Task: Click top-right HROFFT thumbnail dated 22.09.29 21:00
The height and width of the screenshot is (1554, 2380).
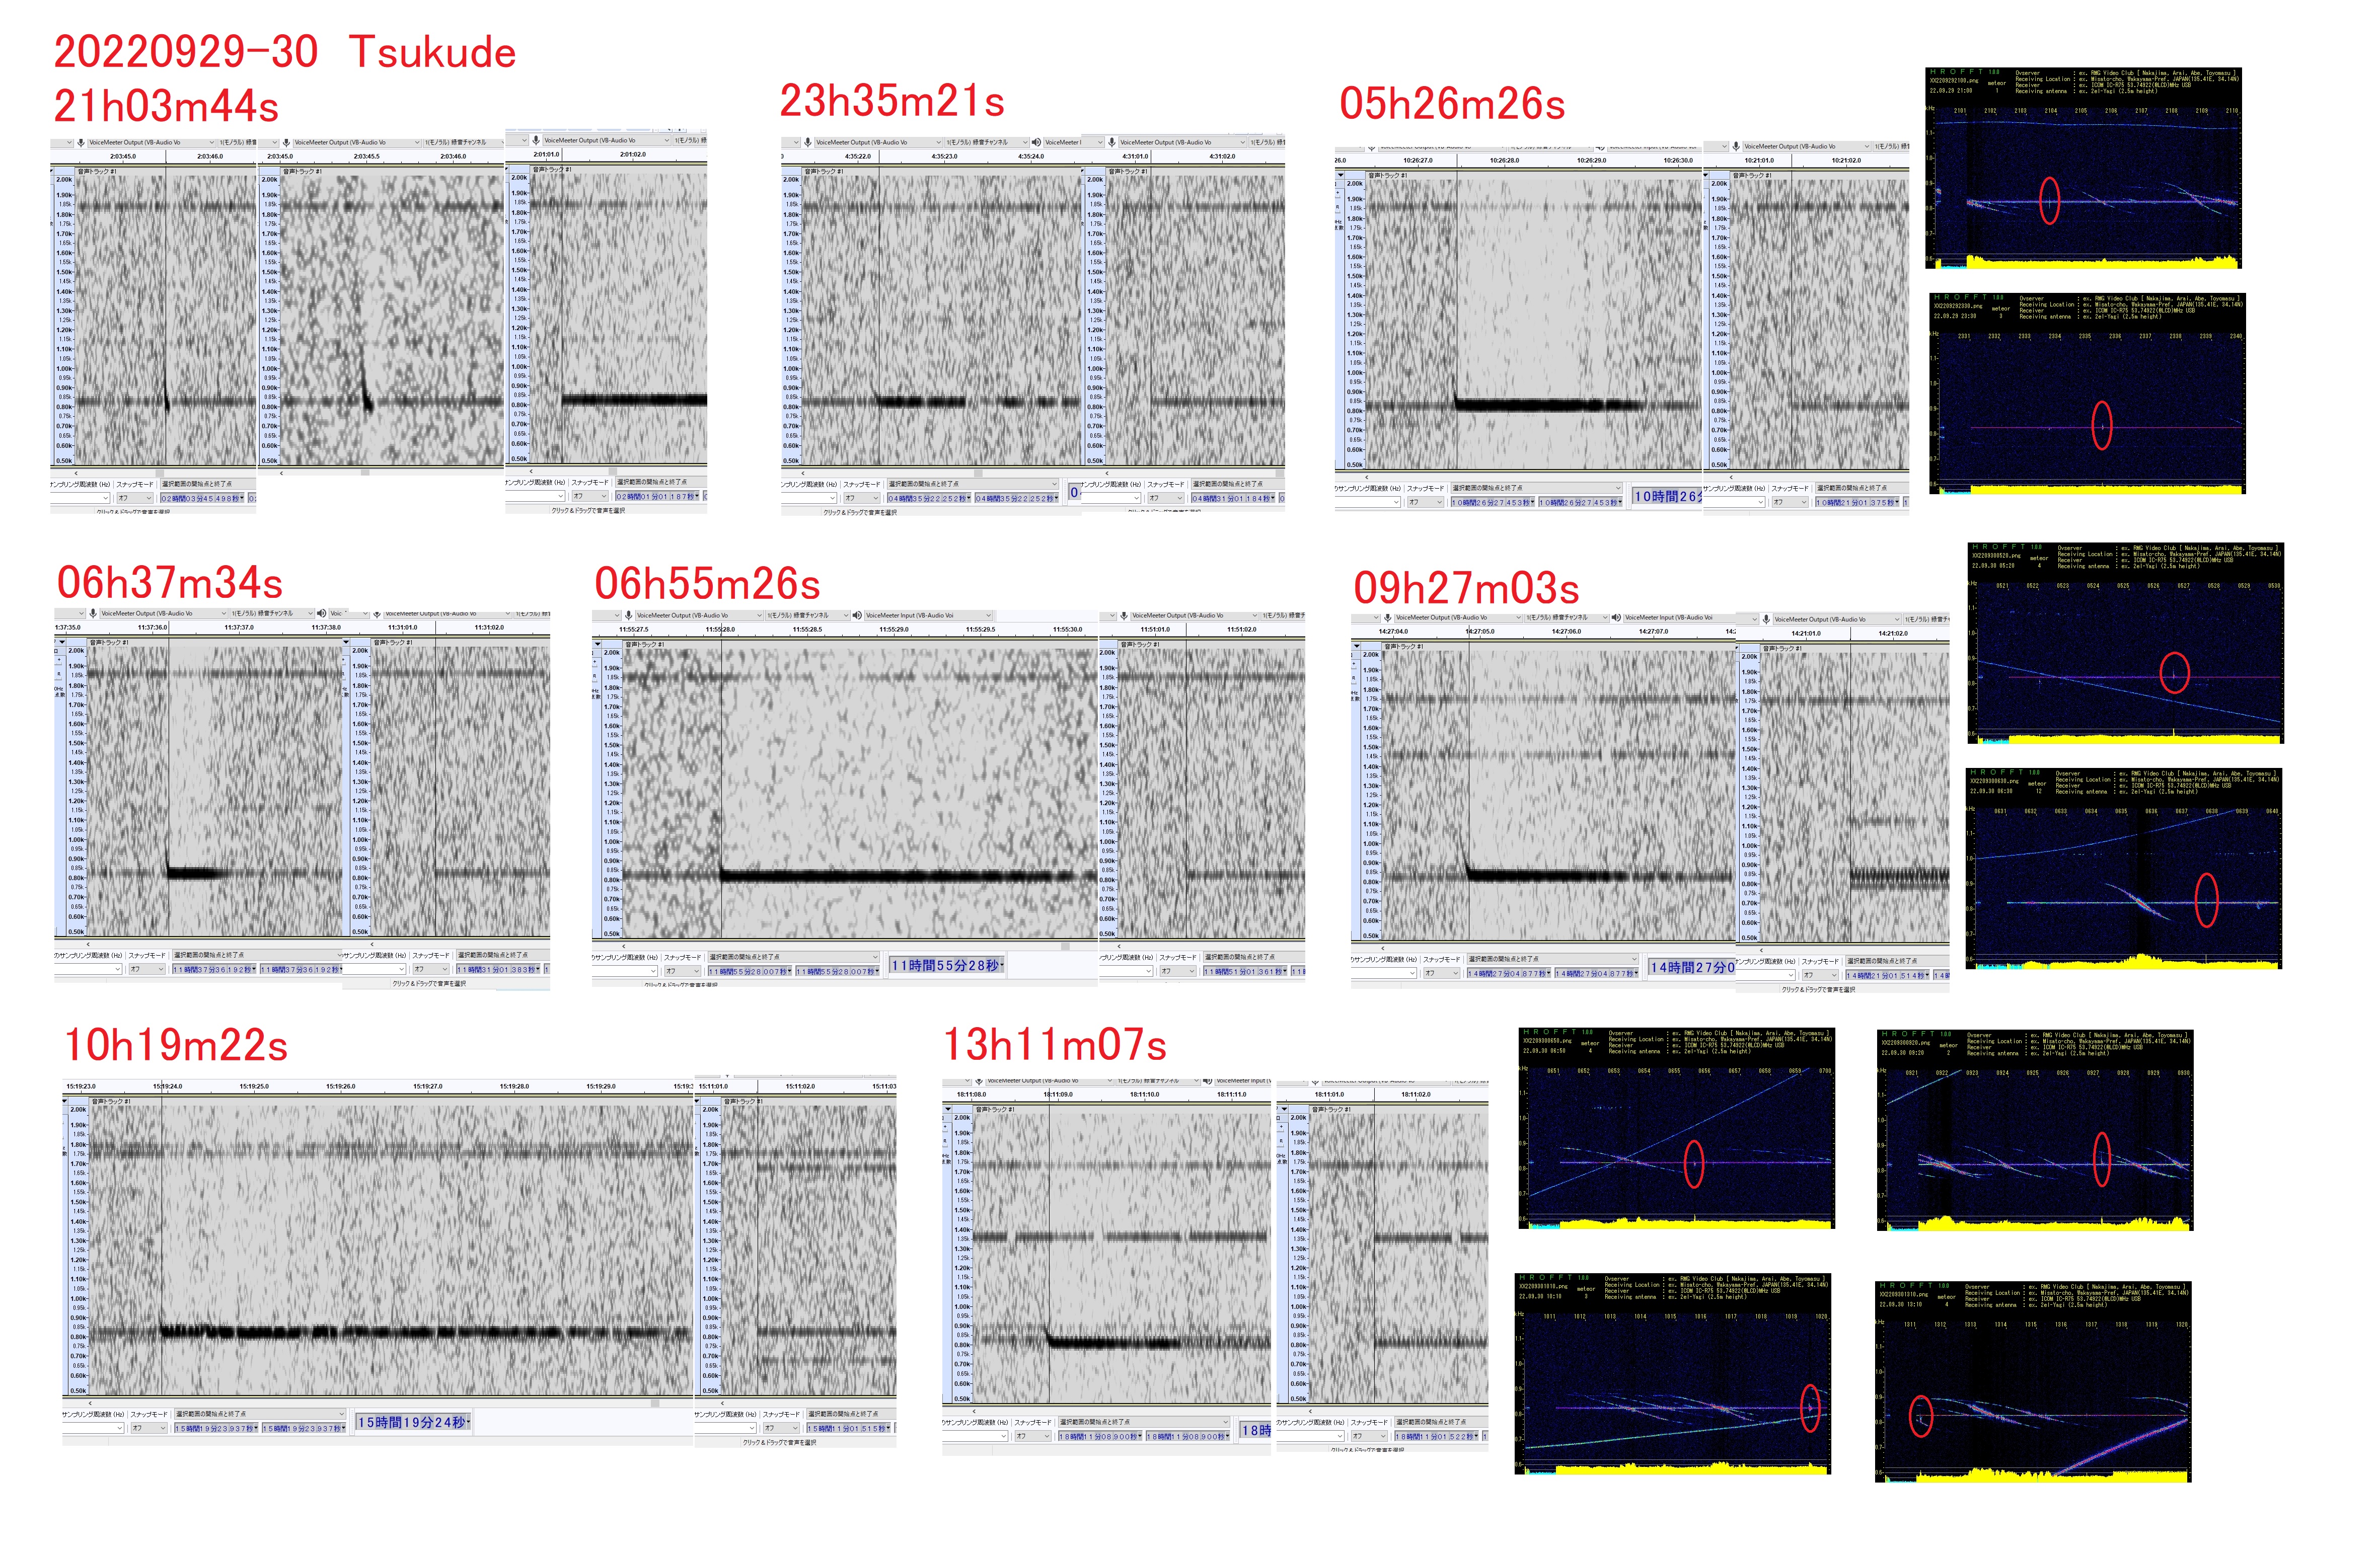Action: coord(2082,168)
